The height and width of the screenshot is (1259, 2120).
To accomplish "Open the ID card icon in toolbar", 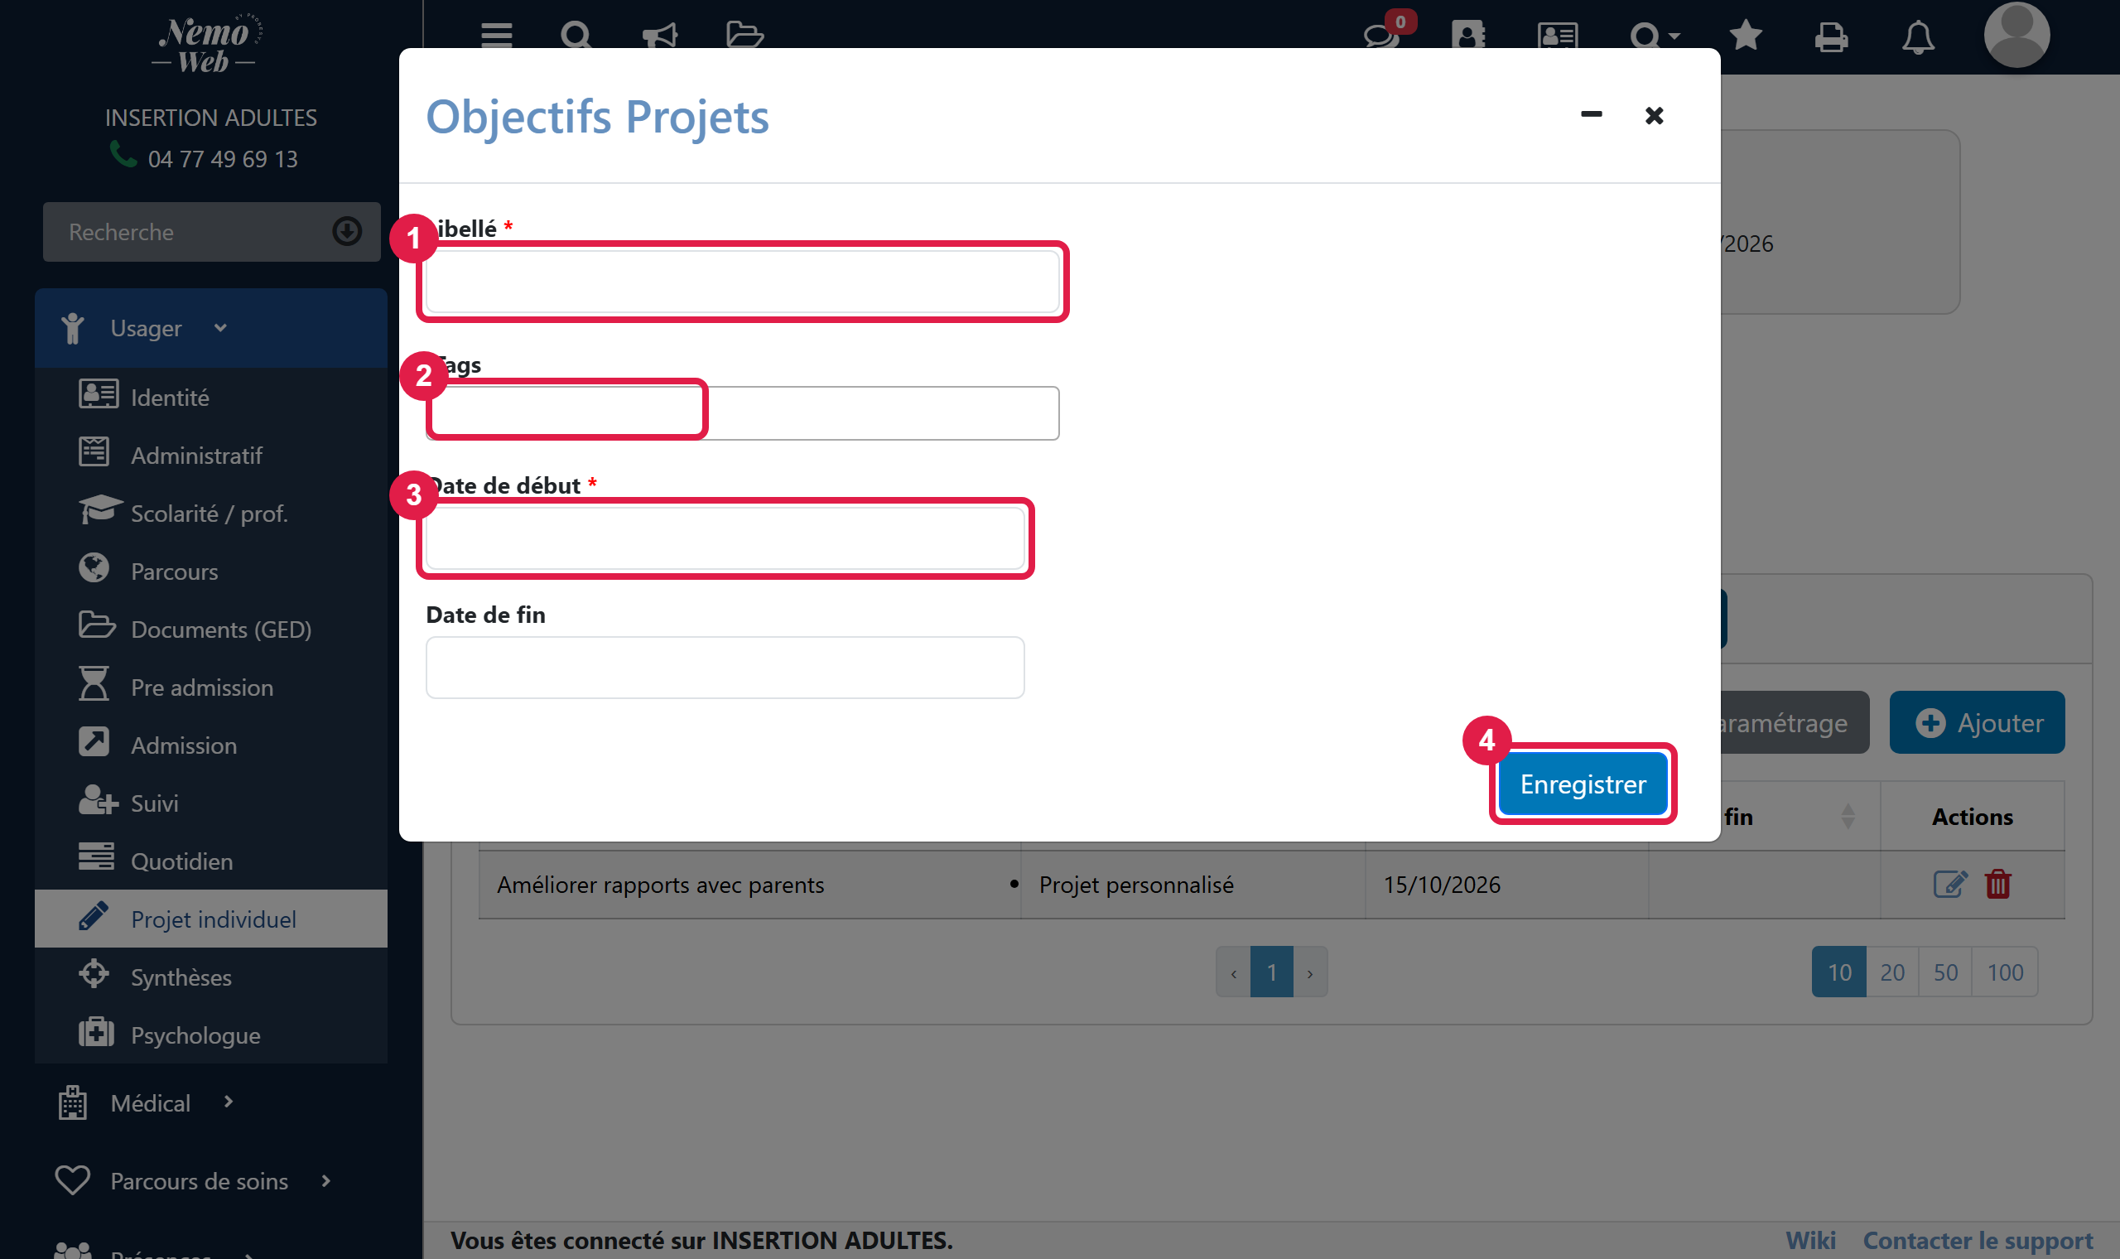I will 1557,36.
